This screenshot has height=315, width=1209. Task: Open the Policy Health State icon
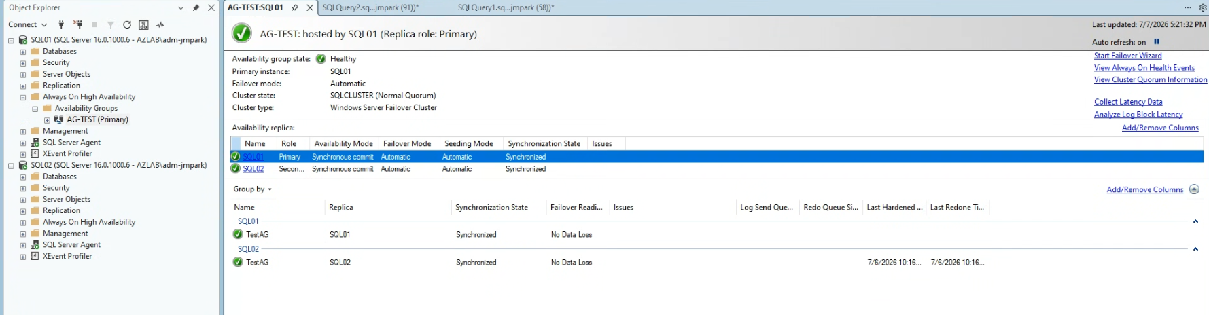143,24
